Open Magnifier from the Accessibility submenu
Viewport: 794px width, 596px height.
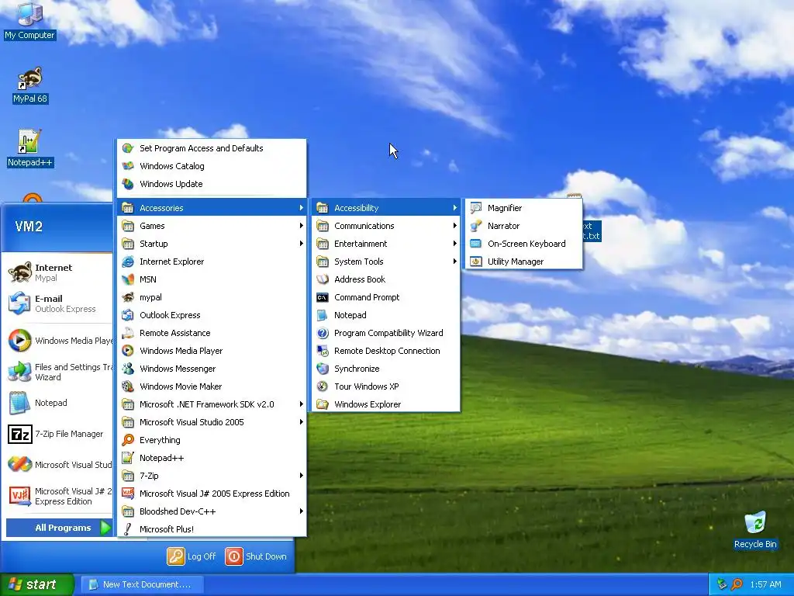click(523, 208)
